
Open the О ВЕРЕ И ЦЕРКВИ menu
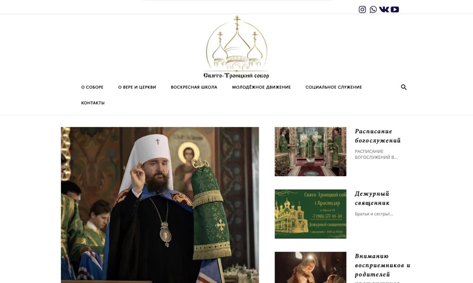137,87
